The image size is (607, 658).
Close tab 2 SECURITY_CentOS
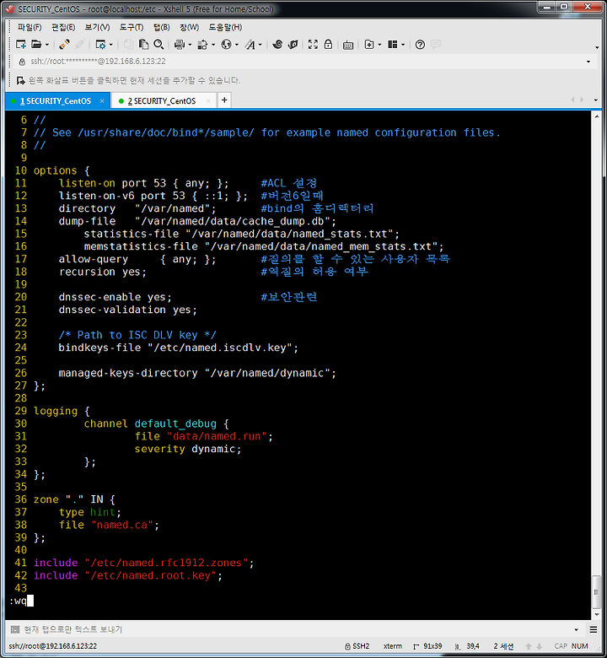[x=208, y=101]
